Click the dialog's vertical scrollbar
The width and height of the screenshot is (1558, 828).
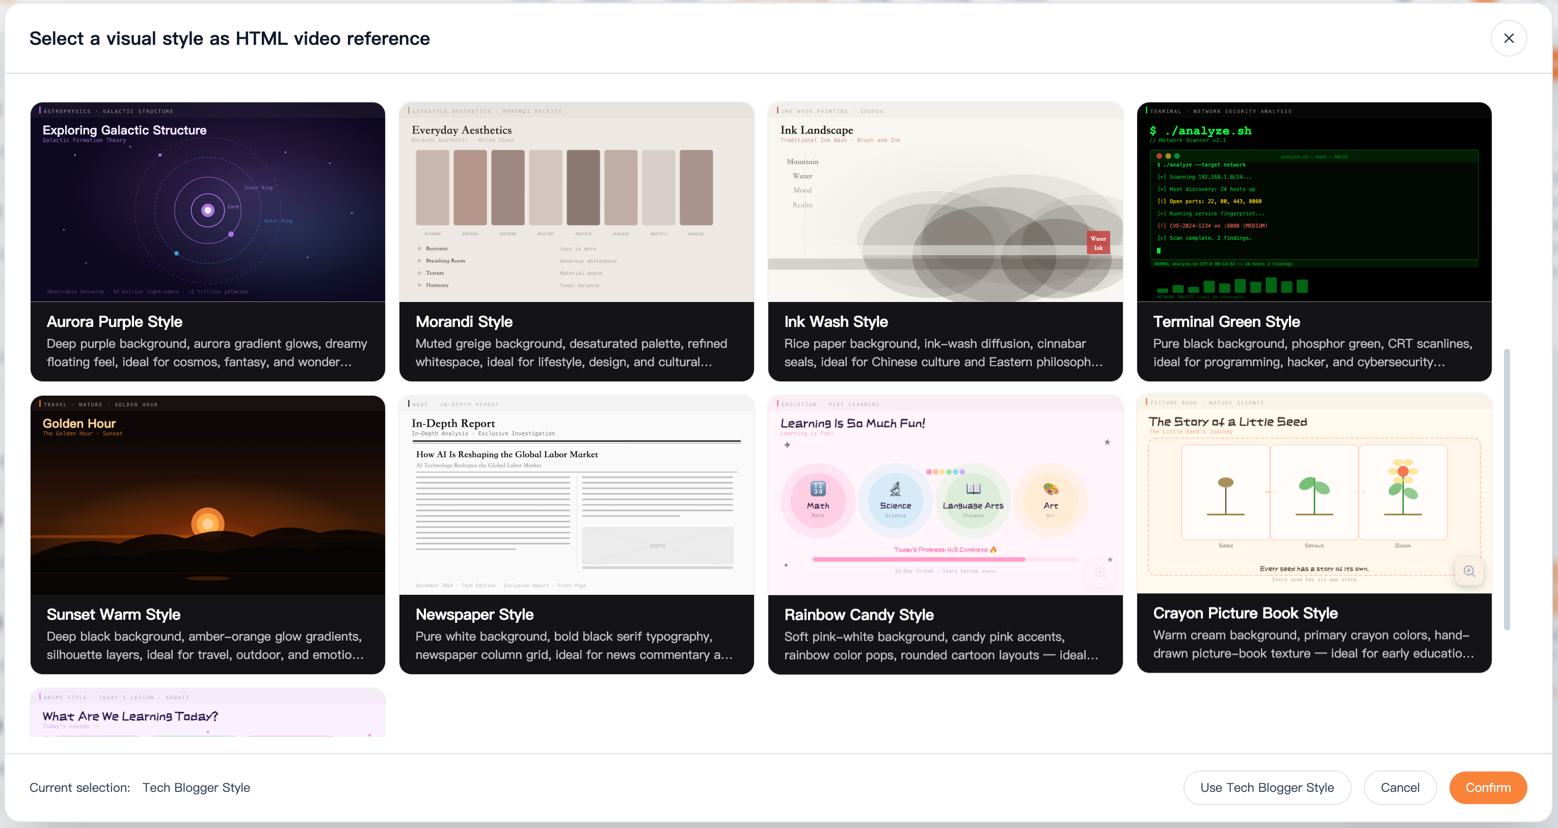[1506, 489]
